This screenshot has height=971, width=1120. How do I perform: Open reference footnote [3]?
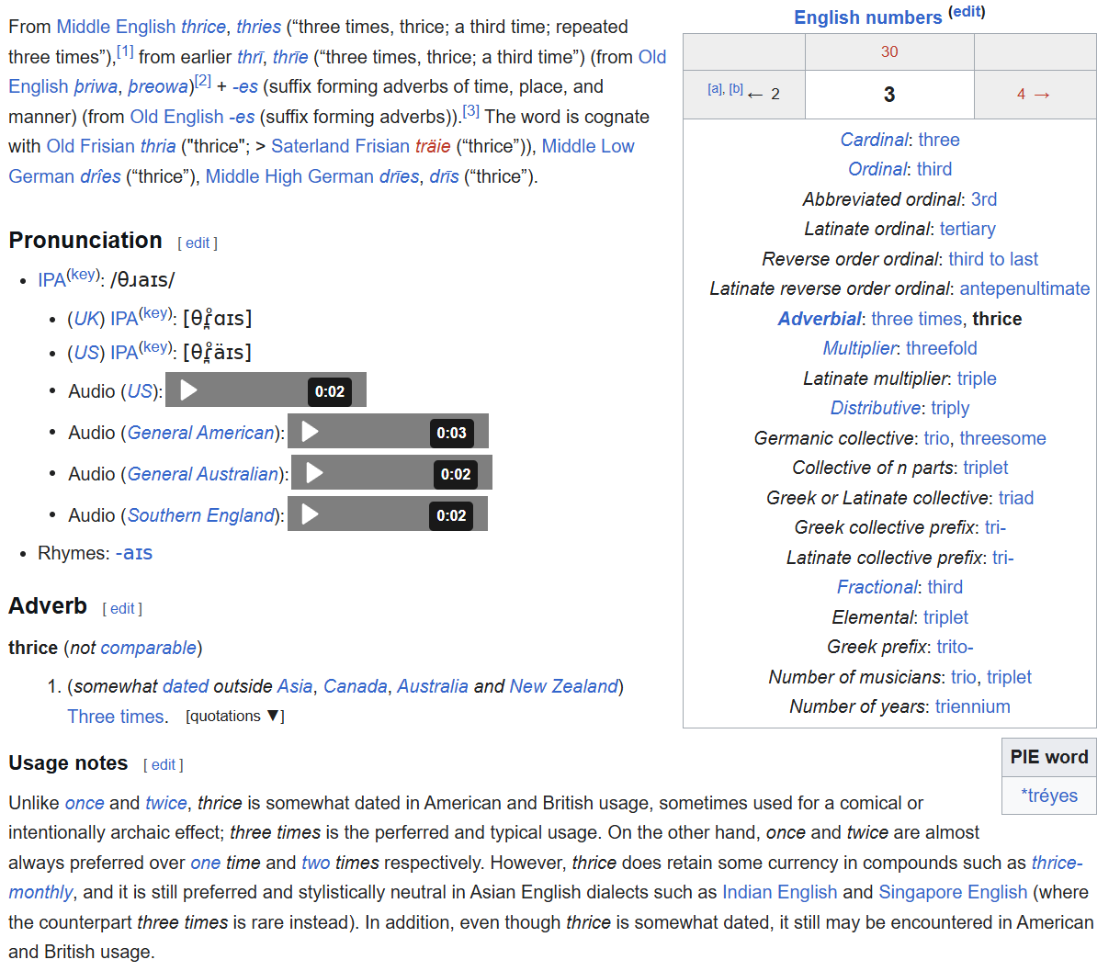point(470,111)
